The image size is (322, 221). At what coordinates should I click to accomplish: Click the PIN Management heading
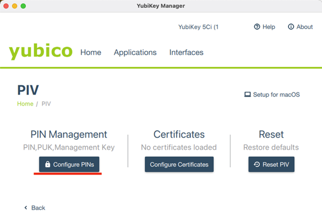point(69,135)
